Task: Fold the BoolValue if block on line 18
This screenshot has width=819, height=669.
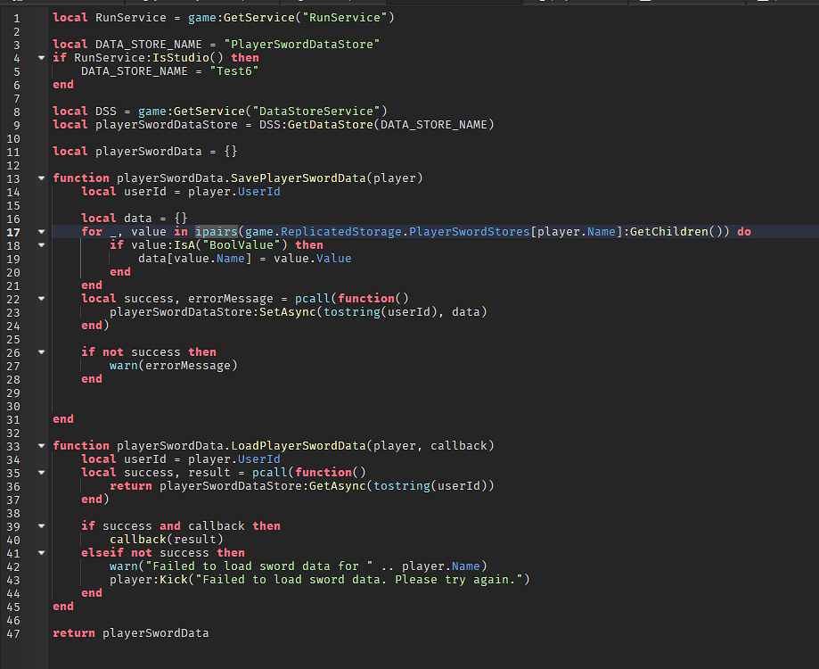Action: tap(41, 245)
